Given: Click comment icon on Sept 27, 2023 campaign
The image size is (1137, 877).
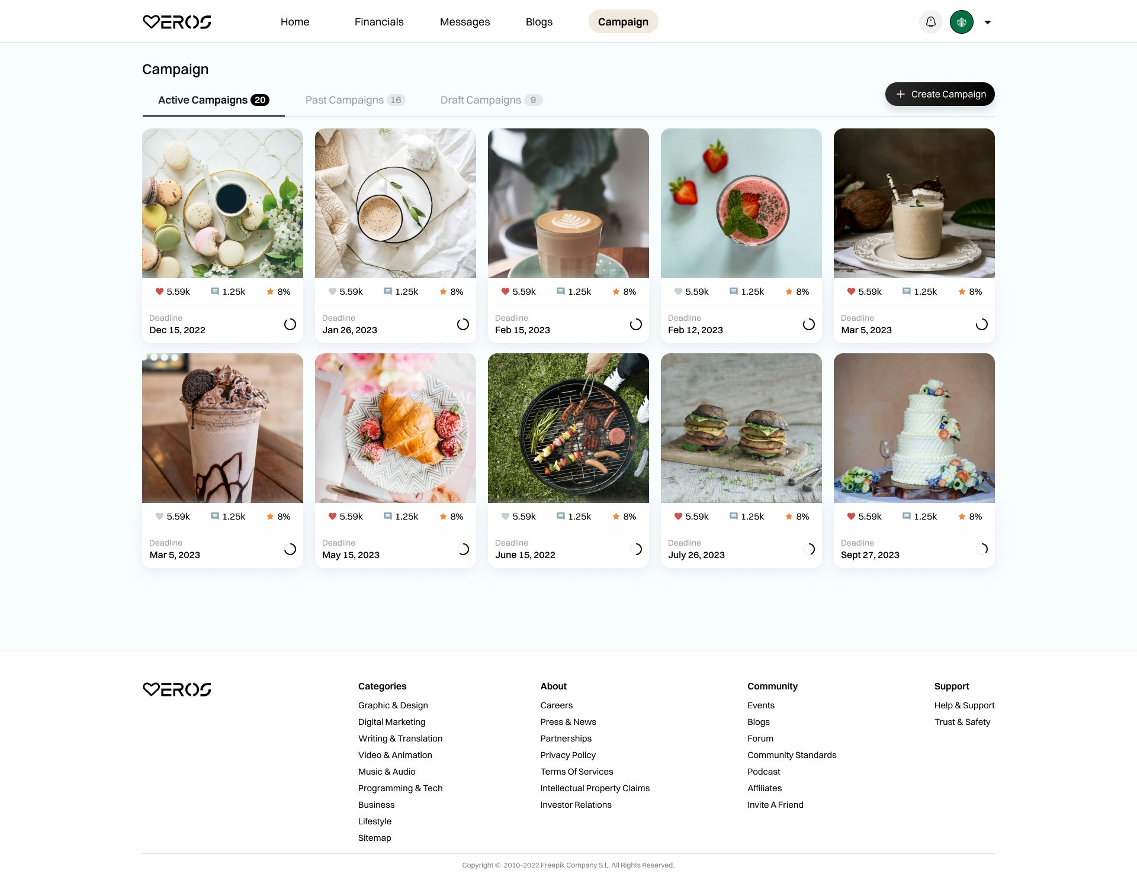Looking at the screenshot, I should tap(907, 516).
